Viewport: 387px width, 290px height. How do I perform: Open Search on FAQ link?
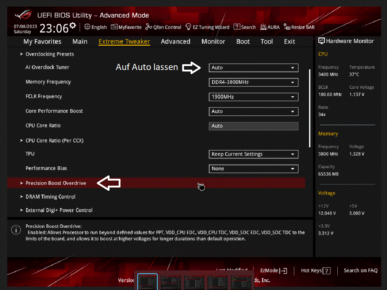(361, 271)
